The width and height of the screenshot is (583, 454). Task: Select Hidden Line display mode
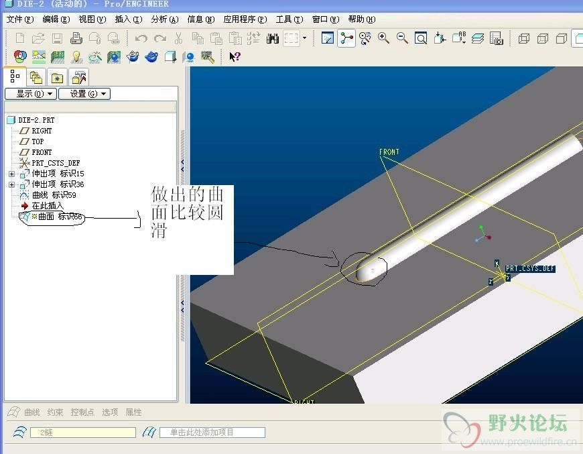coord(543,38)
